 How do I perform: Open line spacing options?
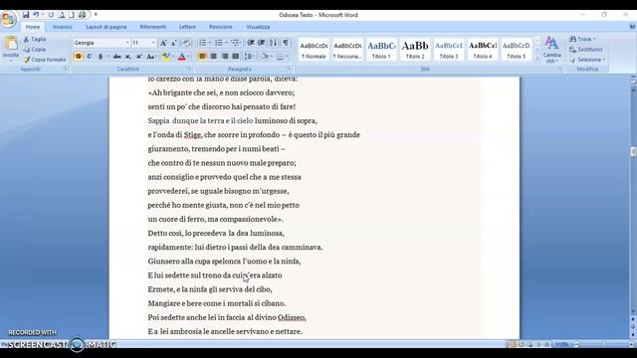coord(249,57)
